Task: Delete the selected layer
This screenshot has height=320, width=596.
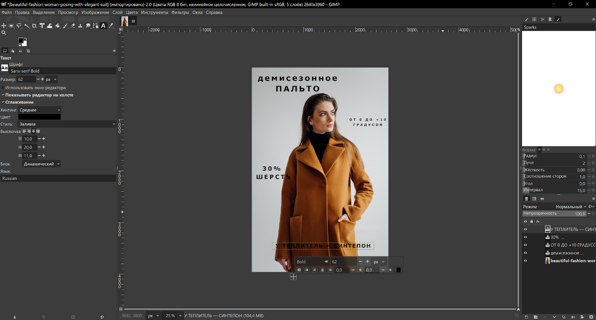Action: click(x=591, y=317)
